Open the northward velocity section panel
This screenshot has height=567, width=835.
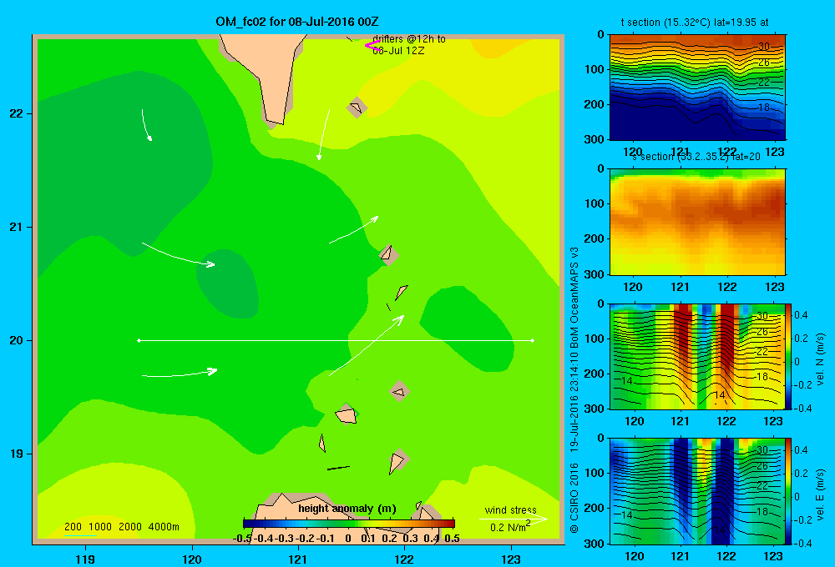coord(697,356)
